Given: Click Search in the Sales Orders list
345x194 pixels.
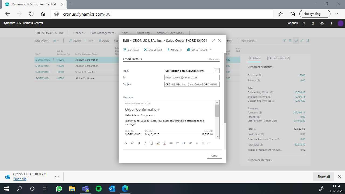Looking at the screenshot, I should (x=75, y=41).
